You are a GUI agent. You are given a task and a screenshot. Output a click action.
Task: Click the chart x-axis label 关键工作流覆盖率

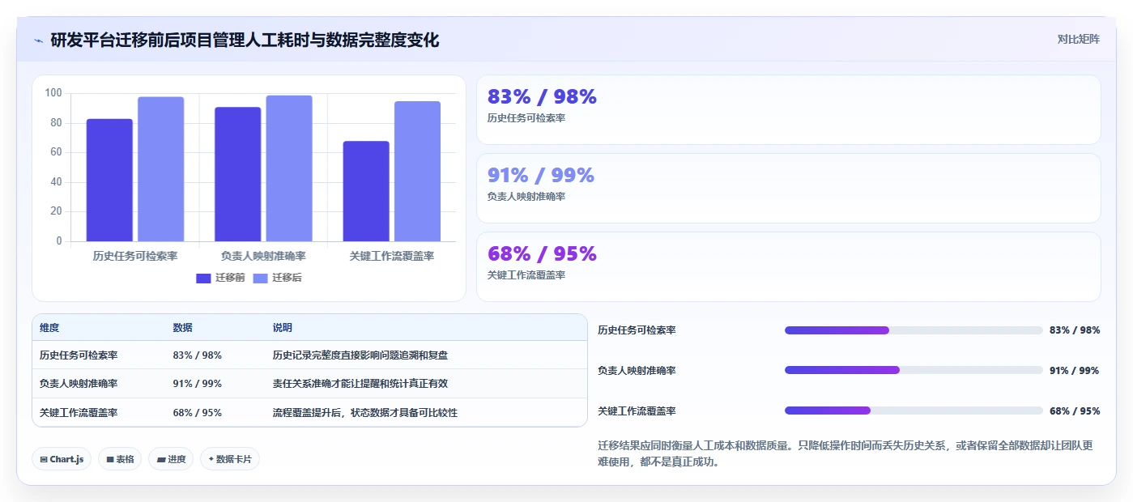[392, 256]
